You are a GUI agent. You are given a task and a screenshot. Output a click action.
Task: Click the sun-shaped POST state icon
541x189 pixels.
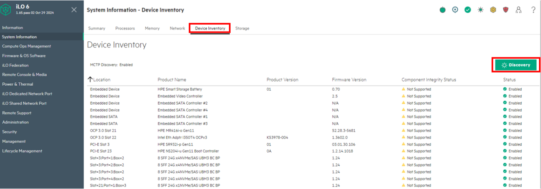(480, 10)
